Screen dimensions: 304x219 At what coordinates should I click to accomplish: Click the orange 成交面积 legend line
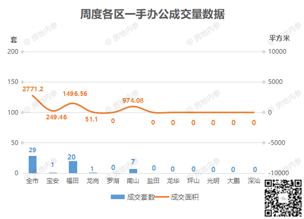click(162, 197)
